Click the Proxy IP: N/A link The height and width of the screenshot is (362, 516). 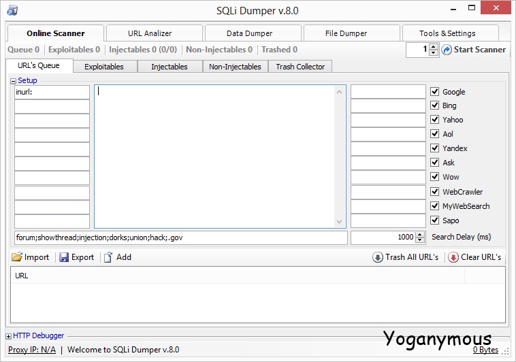coord(32,350)
